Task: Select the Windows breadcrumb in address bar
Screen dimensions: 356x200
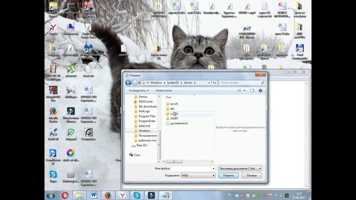Action: tap(156, 83)
